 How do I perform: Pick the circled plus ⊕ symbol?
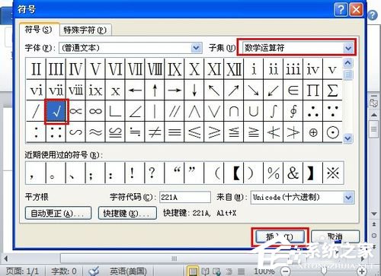(312, 132)
